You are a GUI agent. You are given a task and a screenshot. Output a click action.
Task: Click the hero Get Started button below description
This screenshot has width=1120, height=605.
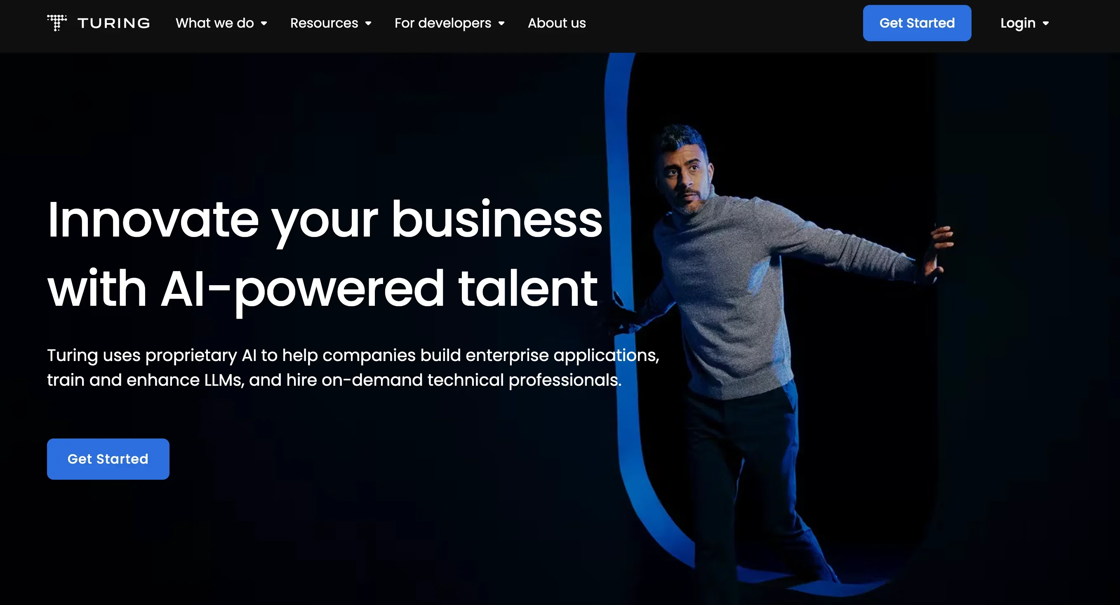[x=108, y=459]
